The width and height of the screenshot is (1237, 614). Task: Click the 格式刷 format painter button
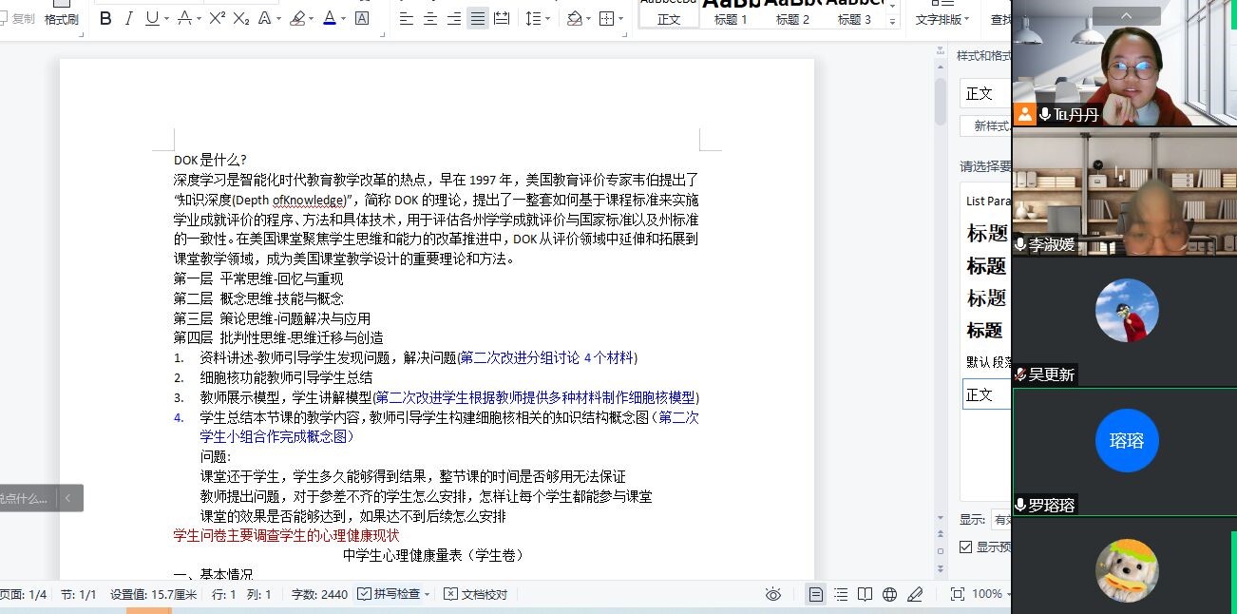click(x=62, y=13)
